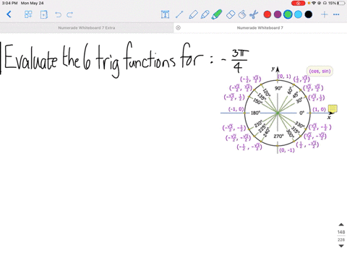Viewport: 347px width, 260px height.
Task: Close the Numerade Whiteboard 7 tab
Action: coord(178,27)
